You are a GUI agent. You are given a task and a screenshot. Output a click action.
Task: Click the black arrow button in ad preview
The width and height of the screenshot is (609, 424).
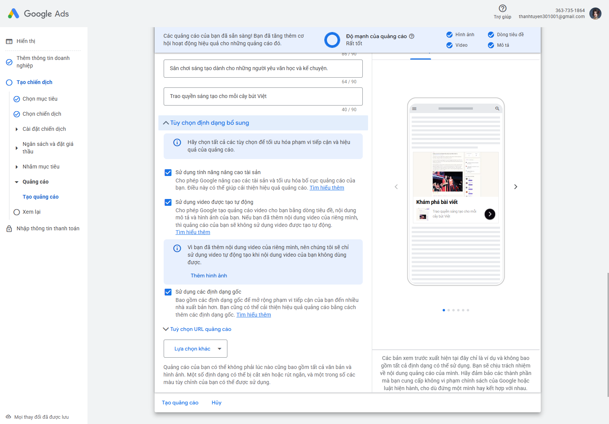[490, 214]
